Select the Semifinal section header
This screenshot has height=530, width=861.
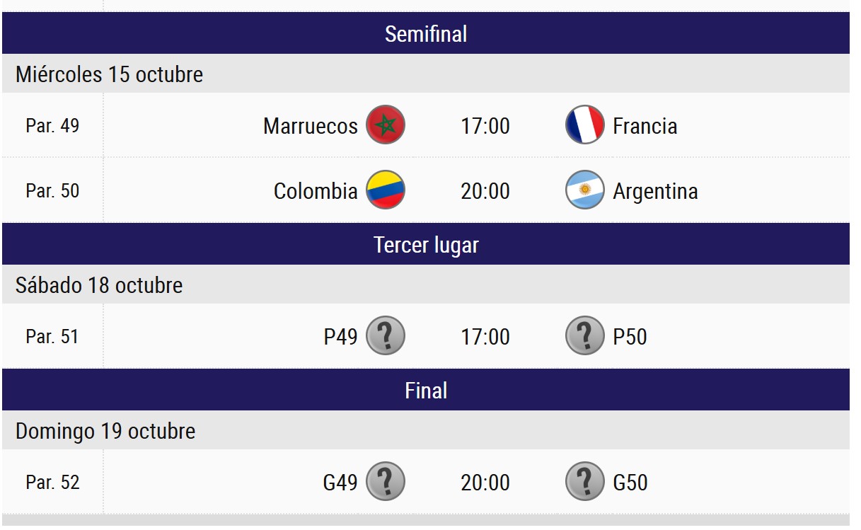426,34
